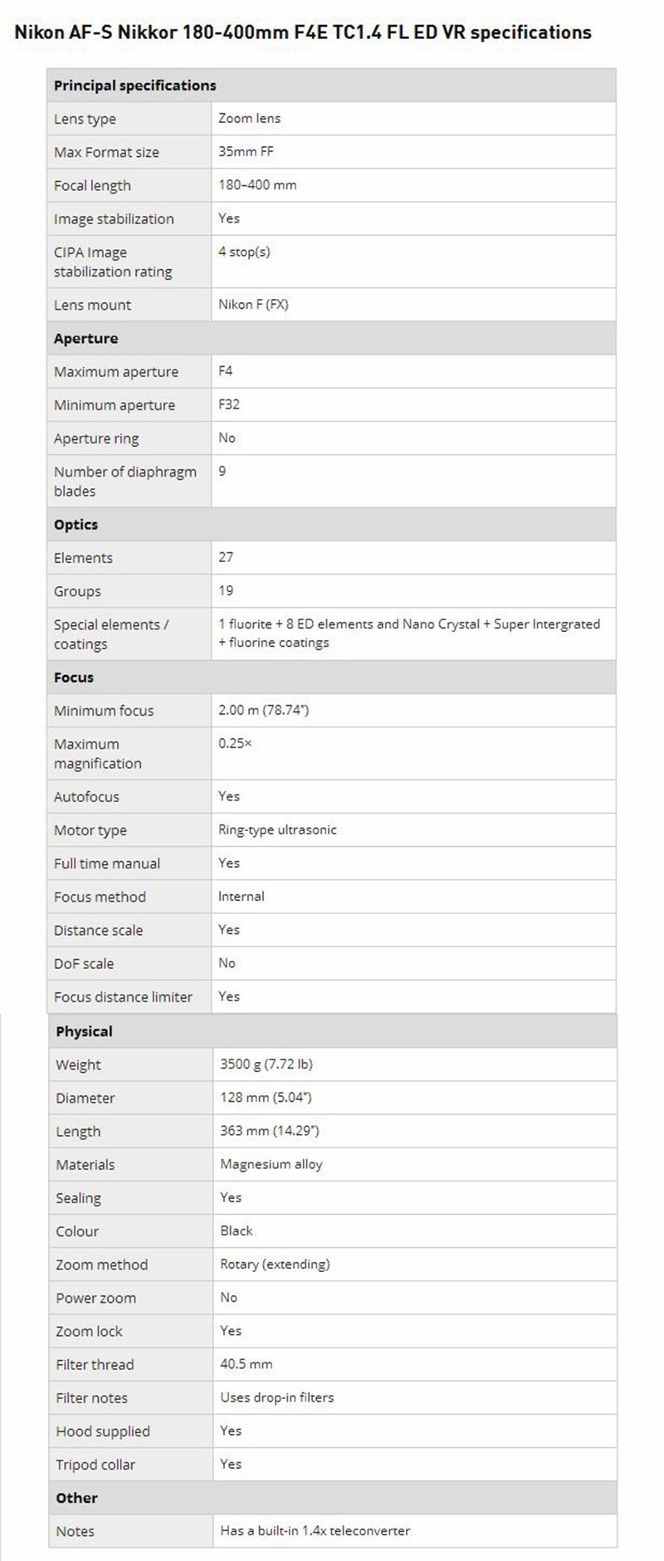Click the Minimum aperture row label
The height and width of the screenshot is (1561, 664).
115,404
